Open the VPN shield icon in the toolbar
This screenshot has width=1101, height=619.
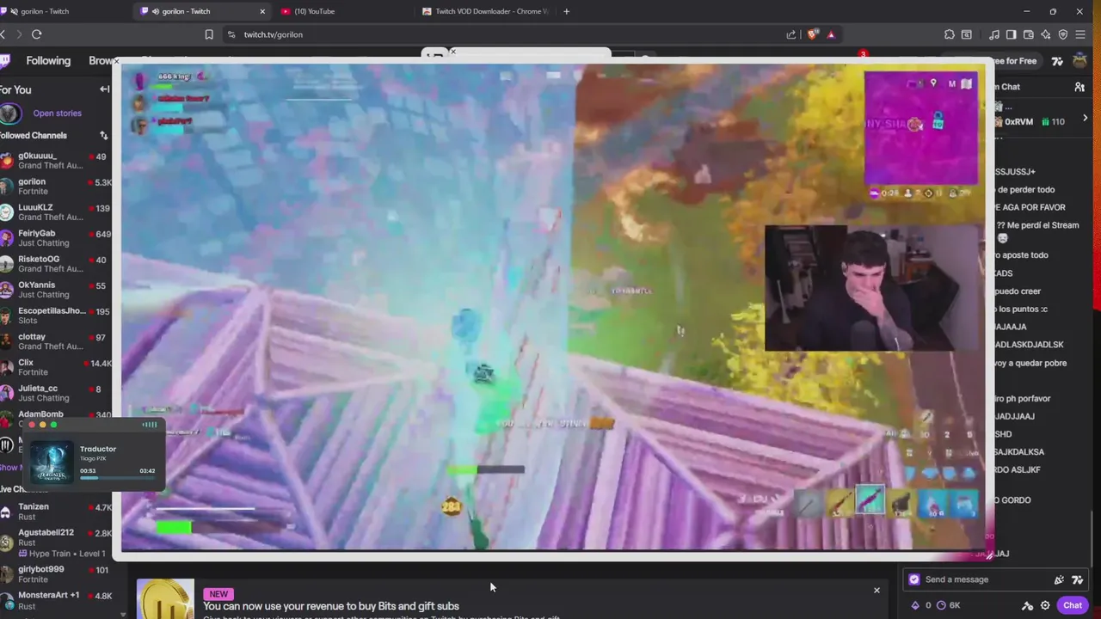pos(1063,34)
